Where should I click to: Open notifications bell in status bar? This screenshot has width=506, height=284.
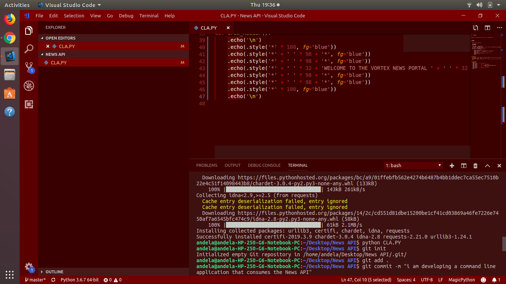point(496,280)
